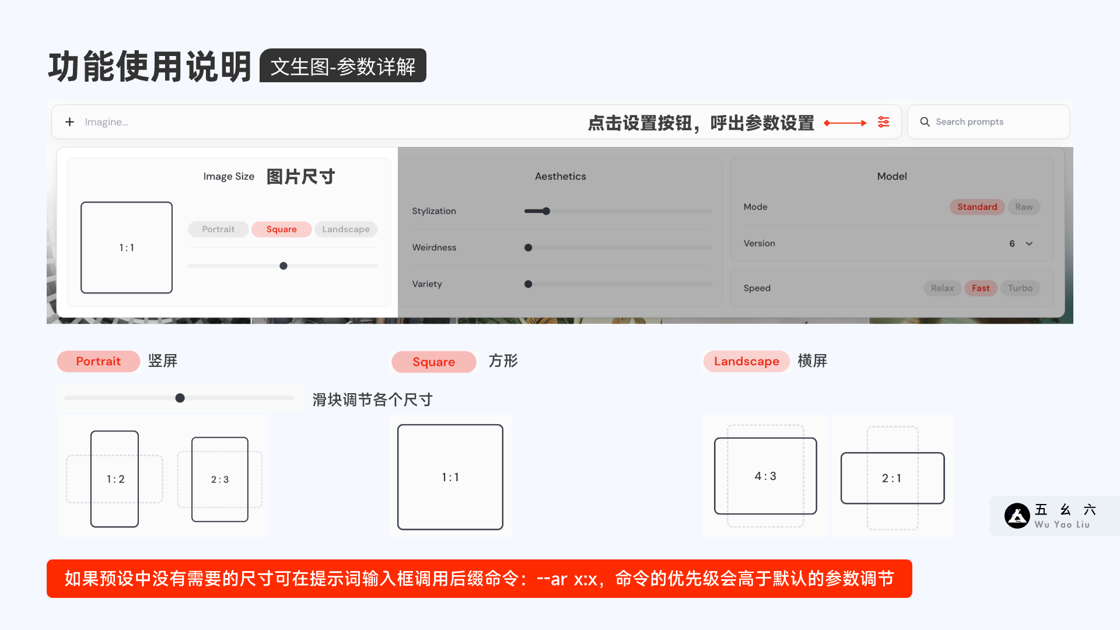Click the large pink Portrait label

[x=98, y=361]
